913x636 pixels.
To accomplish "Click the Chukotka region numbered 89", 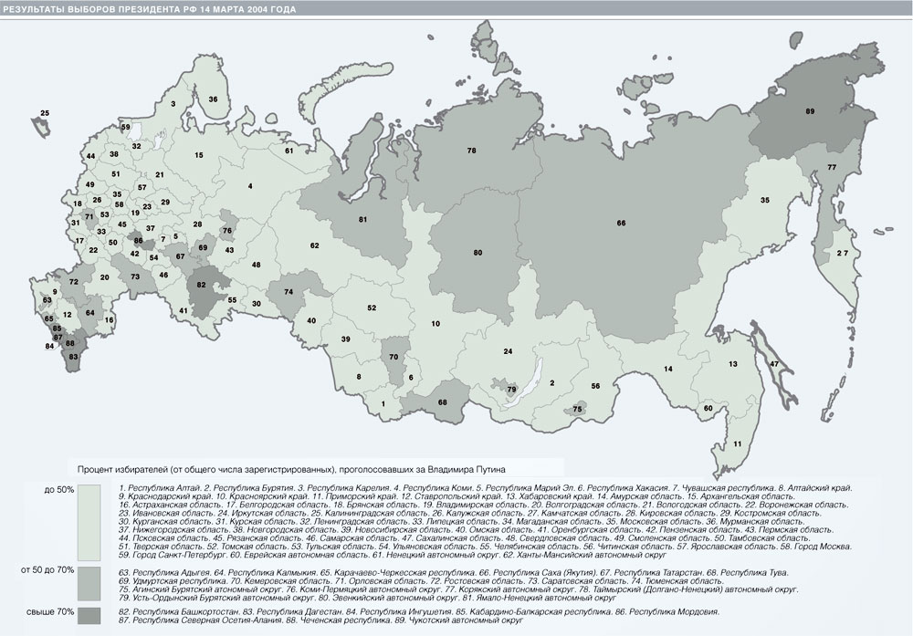I will [x=809, y=111].
